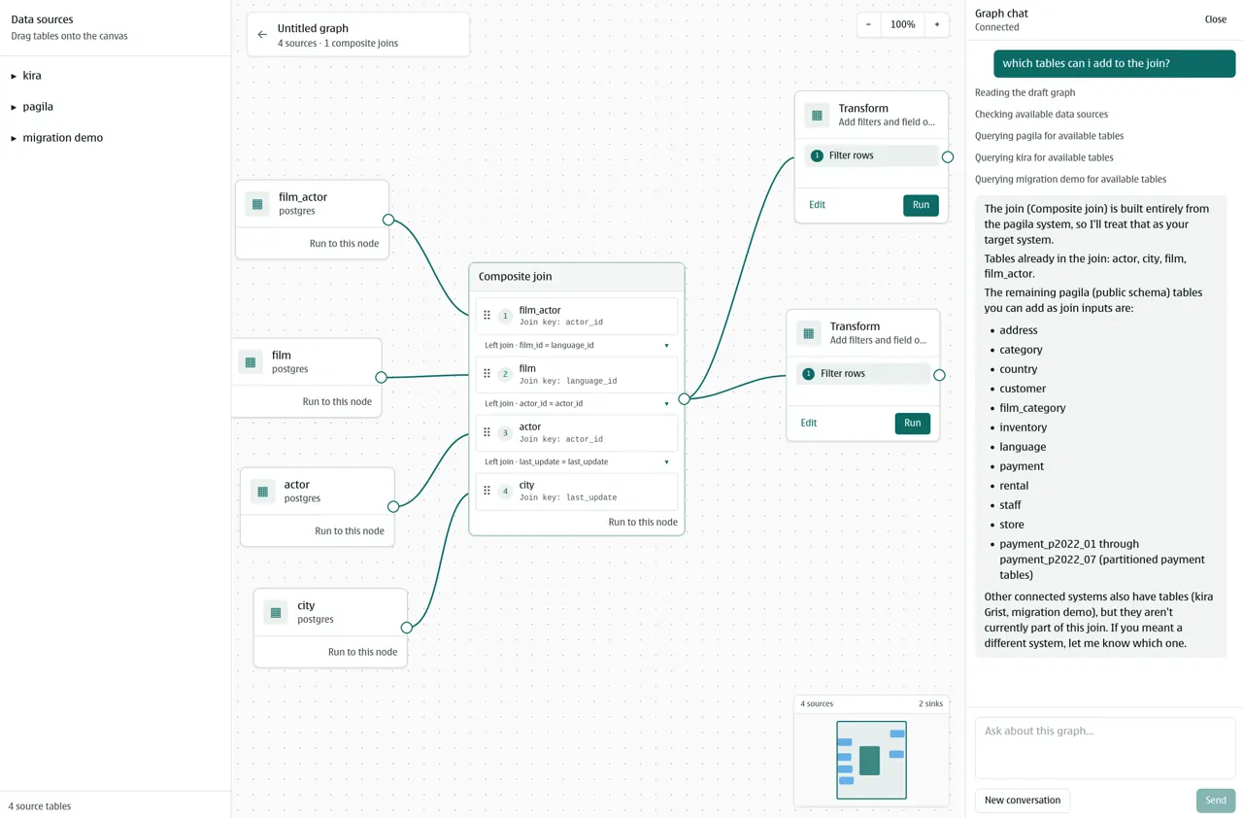Viewport: 1243px width, 818px height.
Task: Open the film_id = language_id join type dropdown
Action: (577, 345)
